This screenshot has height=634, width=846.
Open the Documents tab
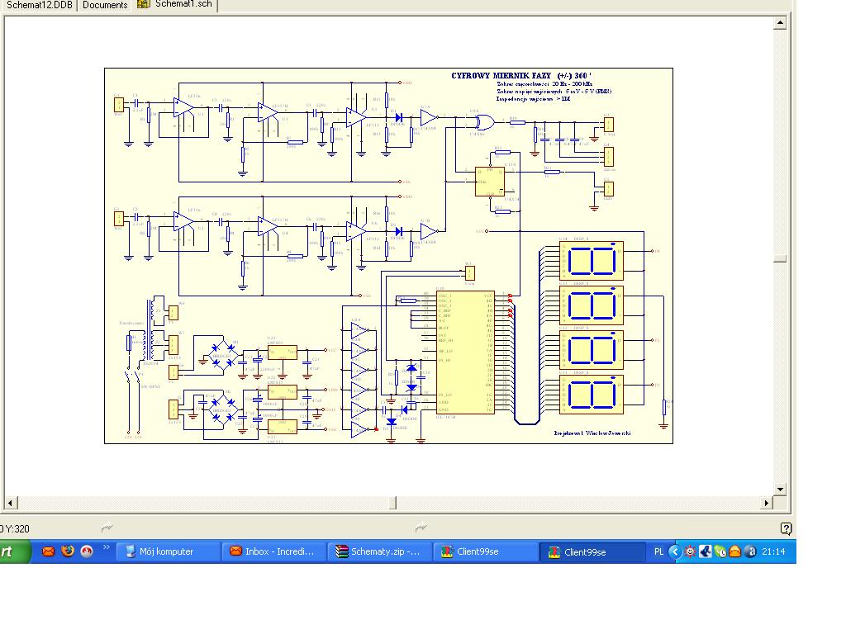coord(105,5)
